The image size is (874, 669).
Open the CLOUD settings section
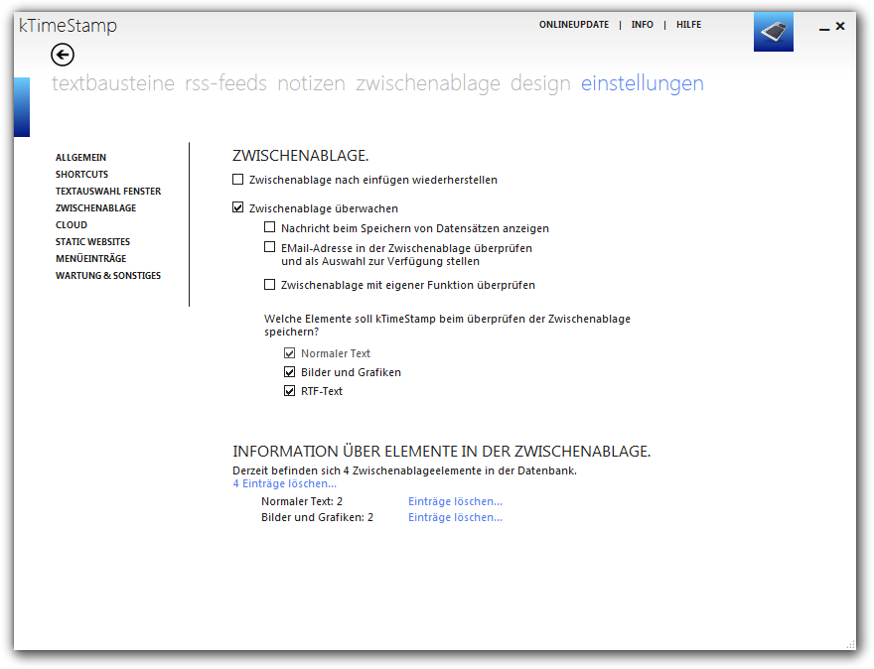72,225
